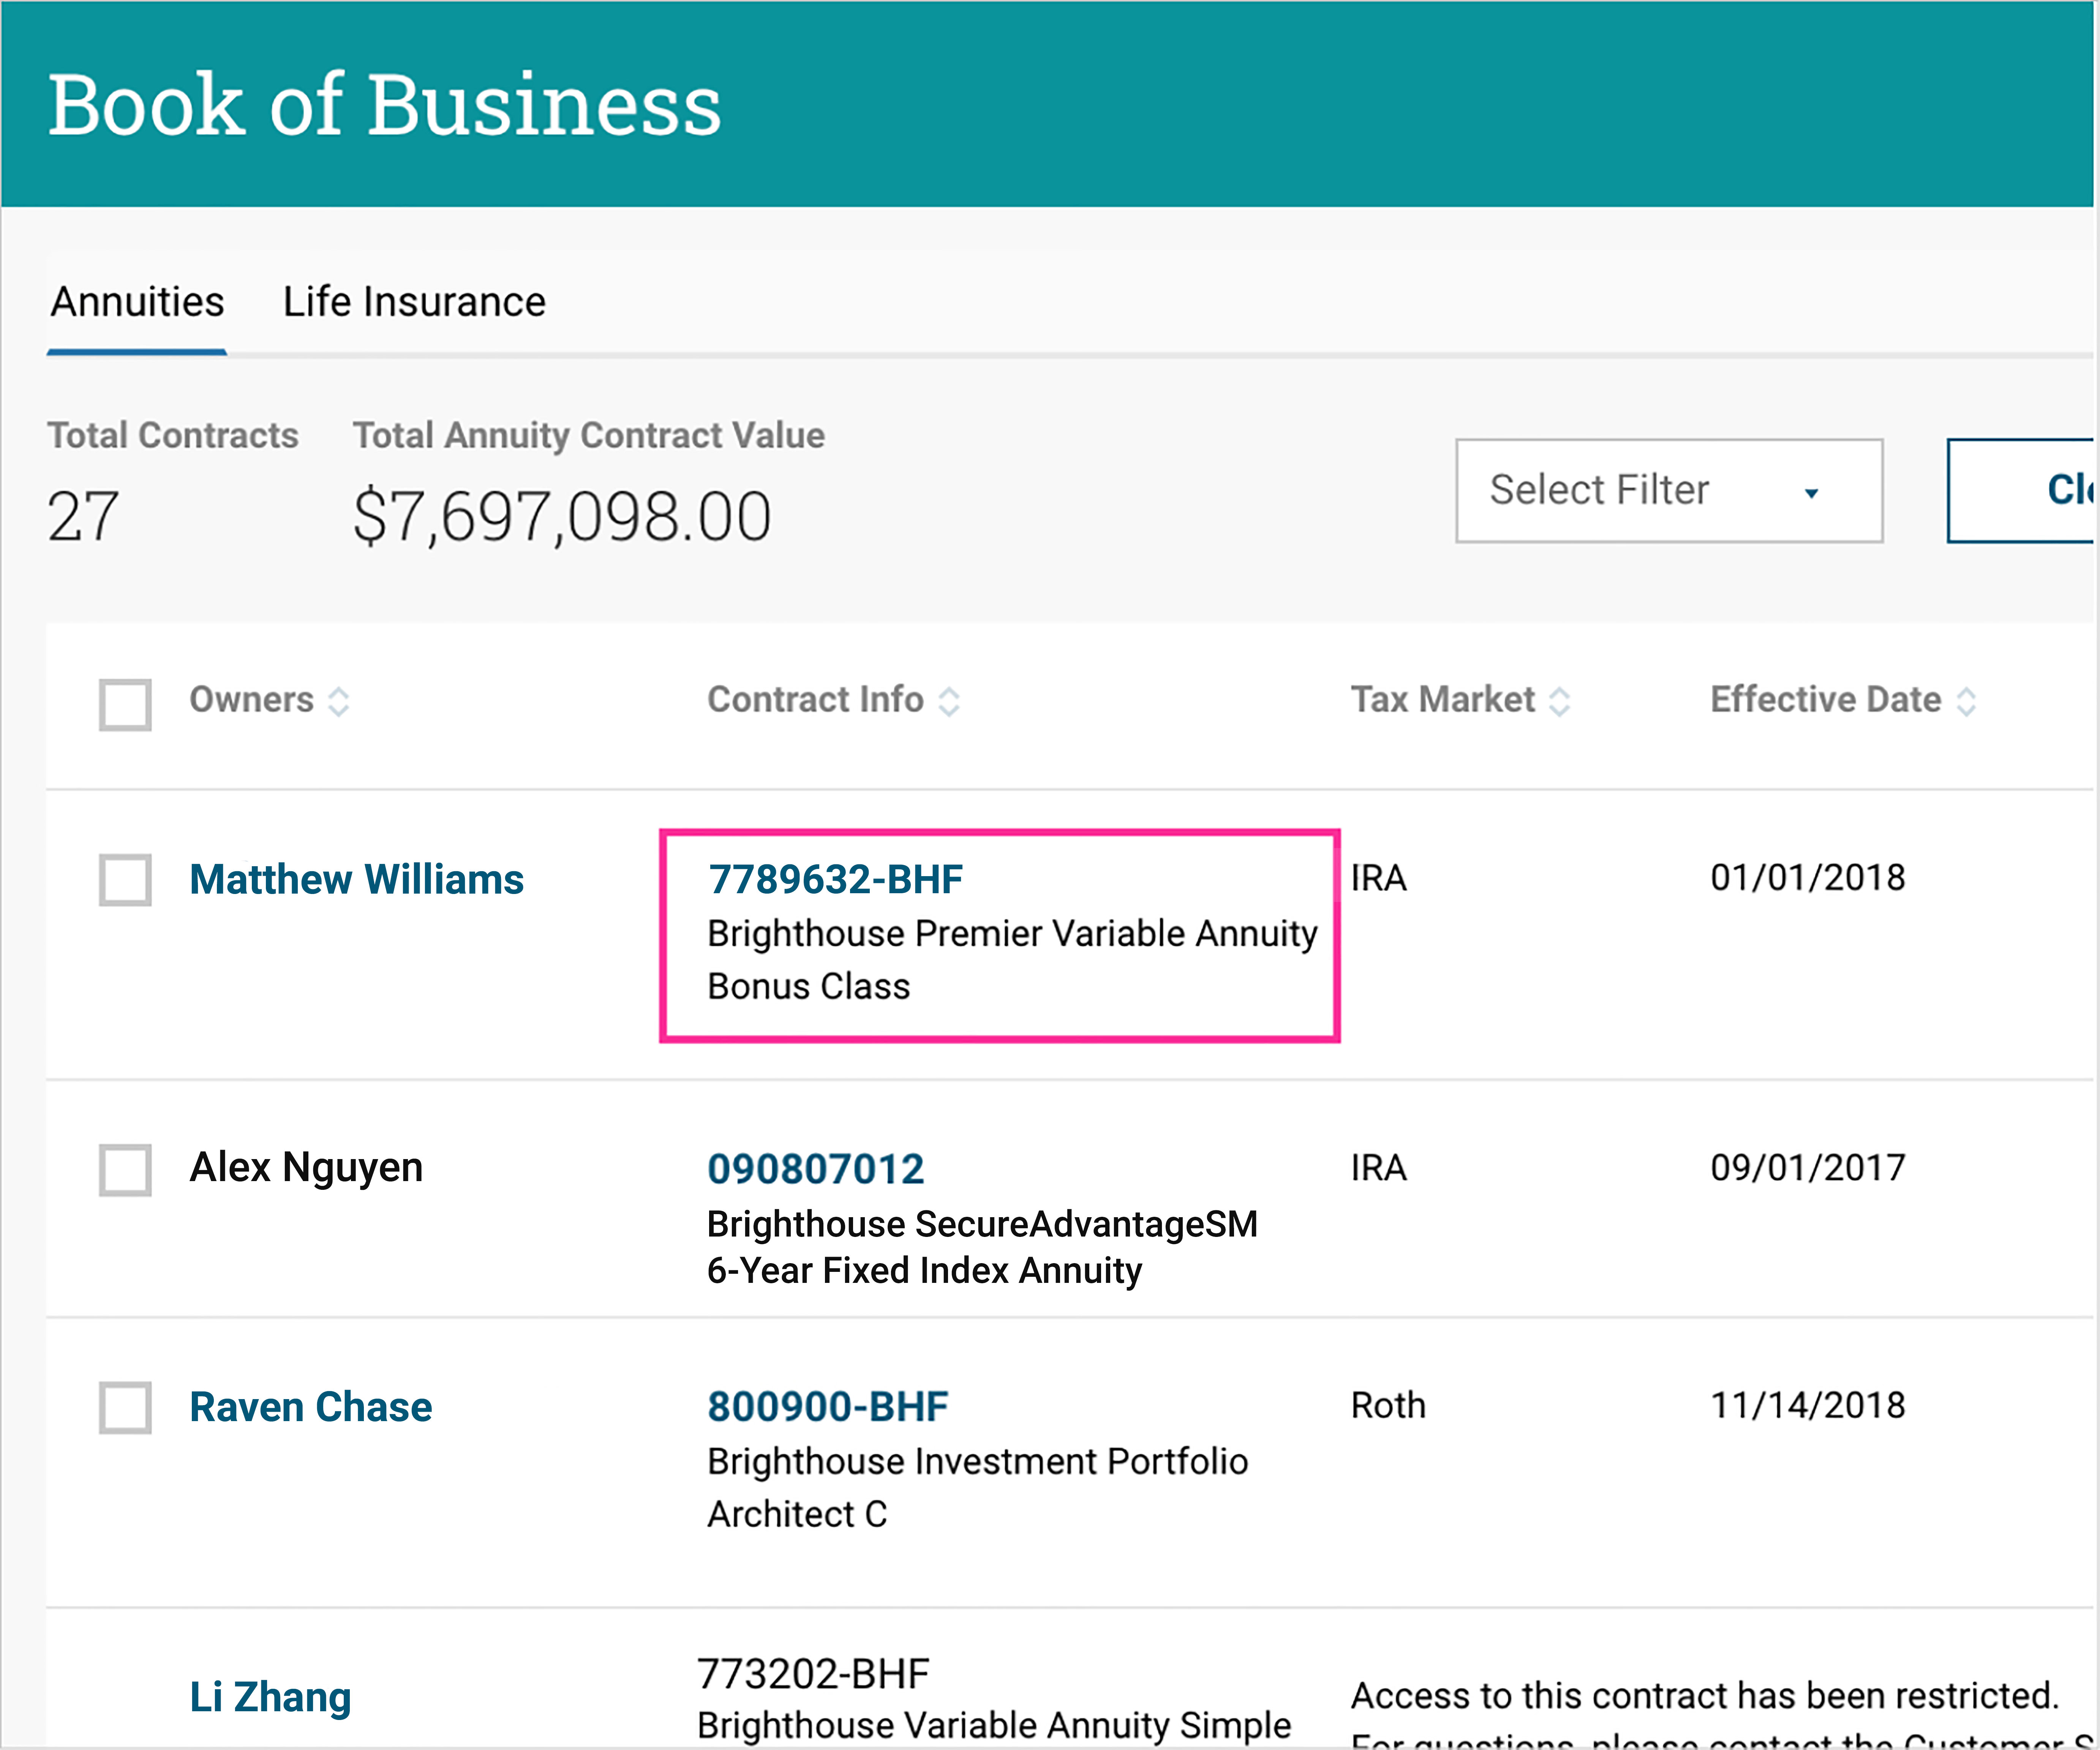This screenshot has width=2100, height=1750.
Task: Toggle the select-all header checkbox
Action: 125,704
